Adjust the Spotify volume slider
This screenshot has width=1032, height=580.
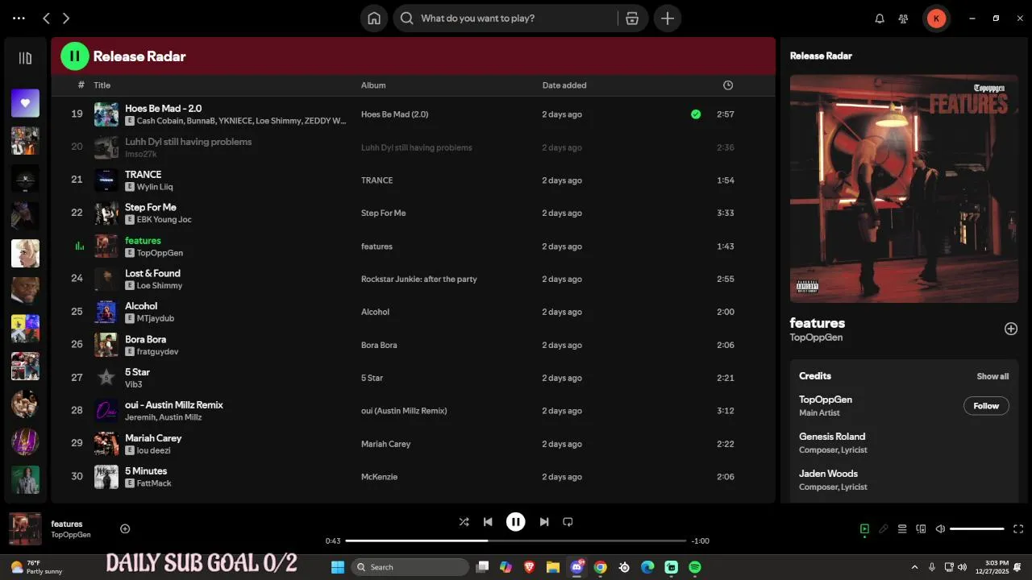(977, 529)
